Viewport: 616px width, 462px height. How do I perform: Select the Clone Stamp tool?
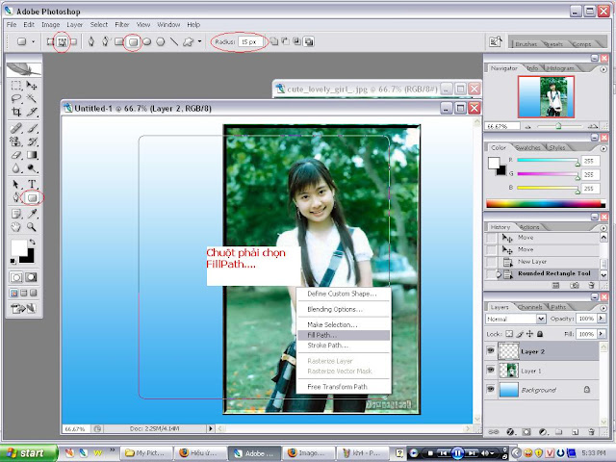tap(16, 141)
